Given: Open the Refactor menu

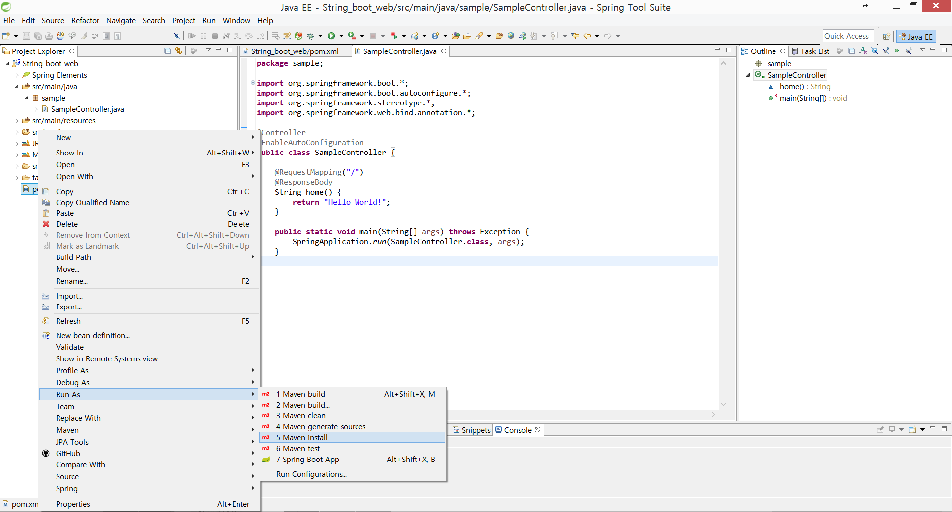Looking at the screenshot, I should click(85, 20).
